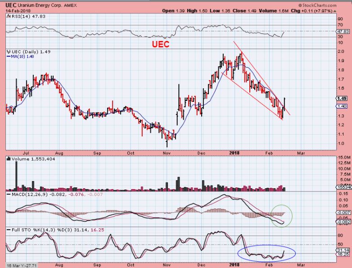Click the Close 1.49 value in header
This screenshot has width=352, height=268.
coord(244,11)
